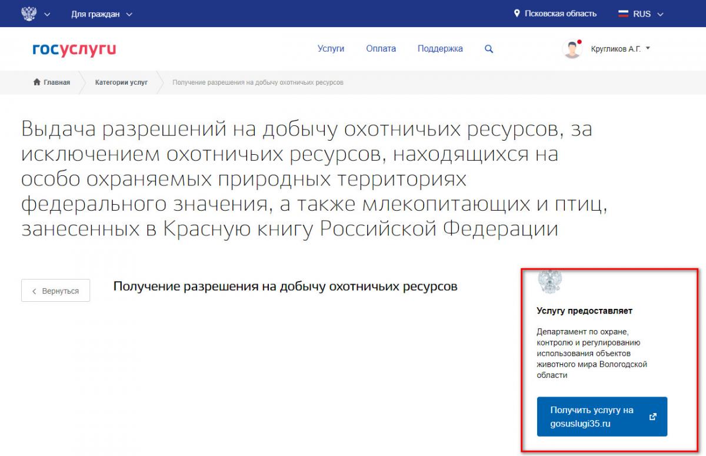Screen dimensions: 706x456
Task: Expand the chevron beside the top-left emblem
Action: pos(47,14)
